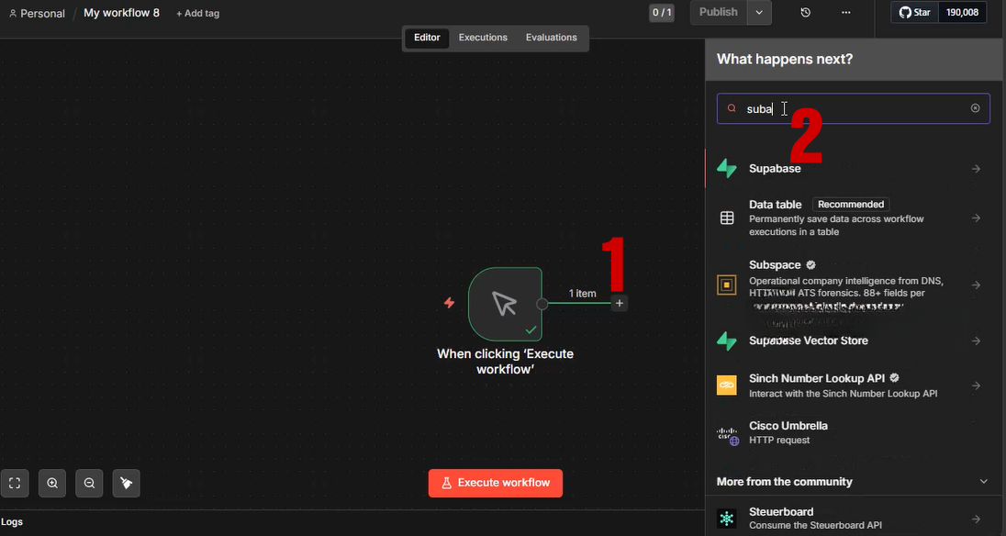The width and height of the screenshot is (1006, 536).
Task: Open the Supabase Vector Store arrow
Action: (976, 341)
